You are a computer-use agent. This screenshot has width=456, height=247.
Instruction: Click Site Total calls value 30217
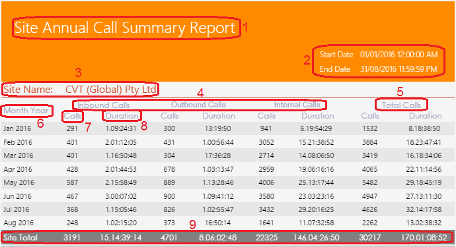point(369,238)
